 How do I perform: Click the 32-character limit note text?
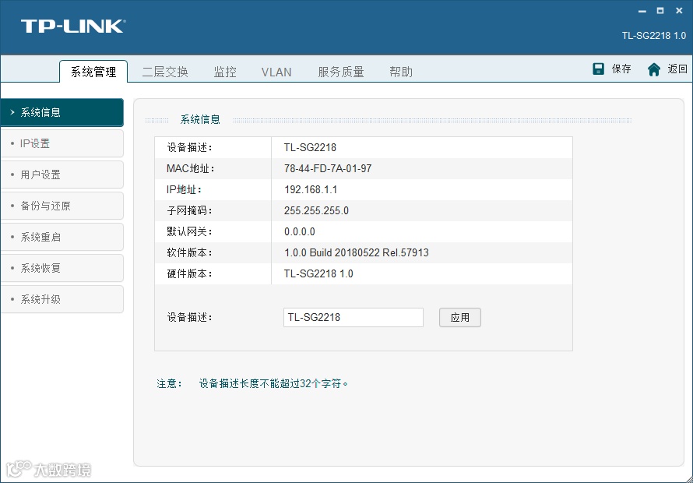click(x=273, y=383)
